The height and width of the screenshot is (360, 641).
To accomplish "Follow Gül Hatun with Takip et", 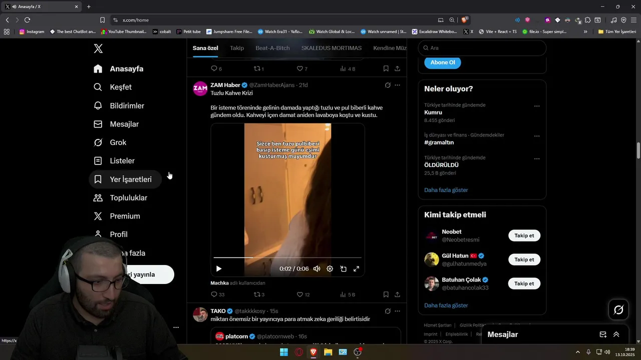I will tap(524, 259).
